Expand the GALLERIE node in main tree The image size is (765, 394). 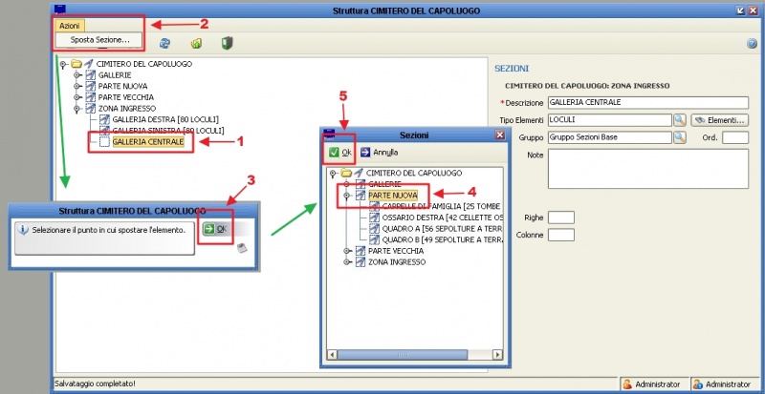tap(76, 75)
